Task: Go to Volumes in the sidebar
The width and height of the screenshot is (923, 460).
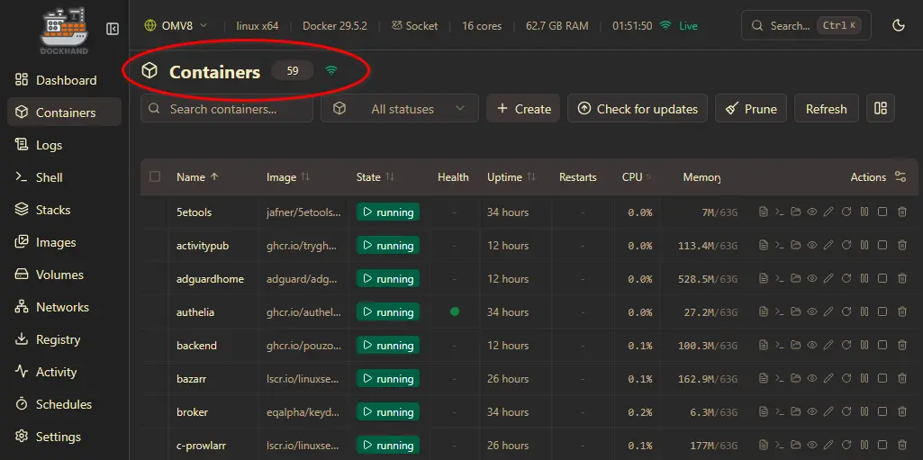Action: click(64, 275)
